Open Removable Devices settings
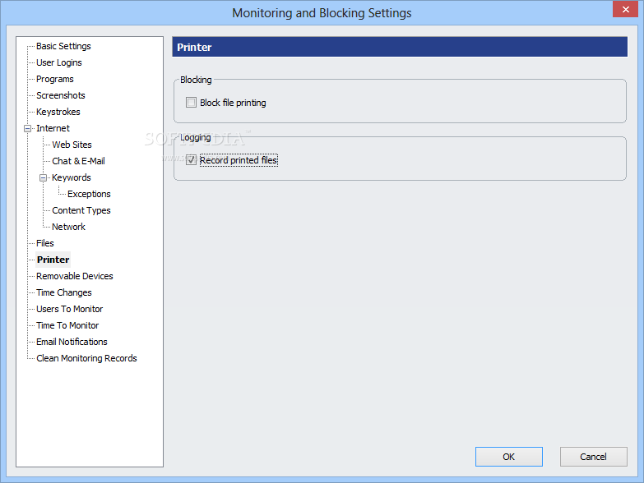This screenshot has width=644, height=483. point(74,276)
